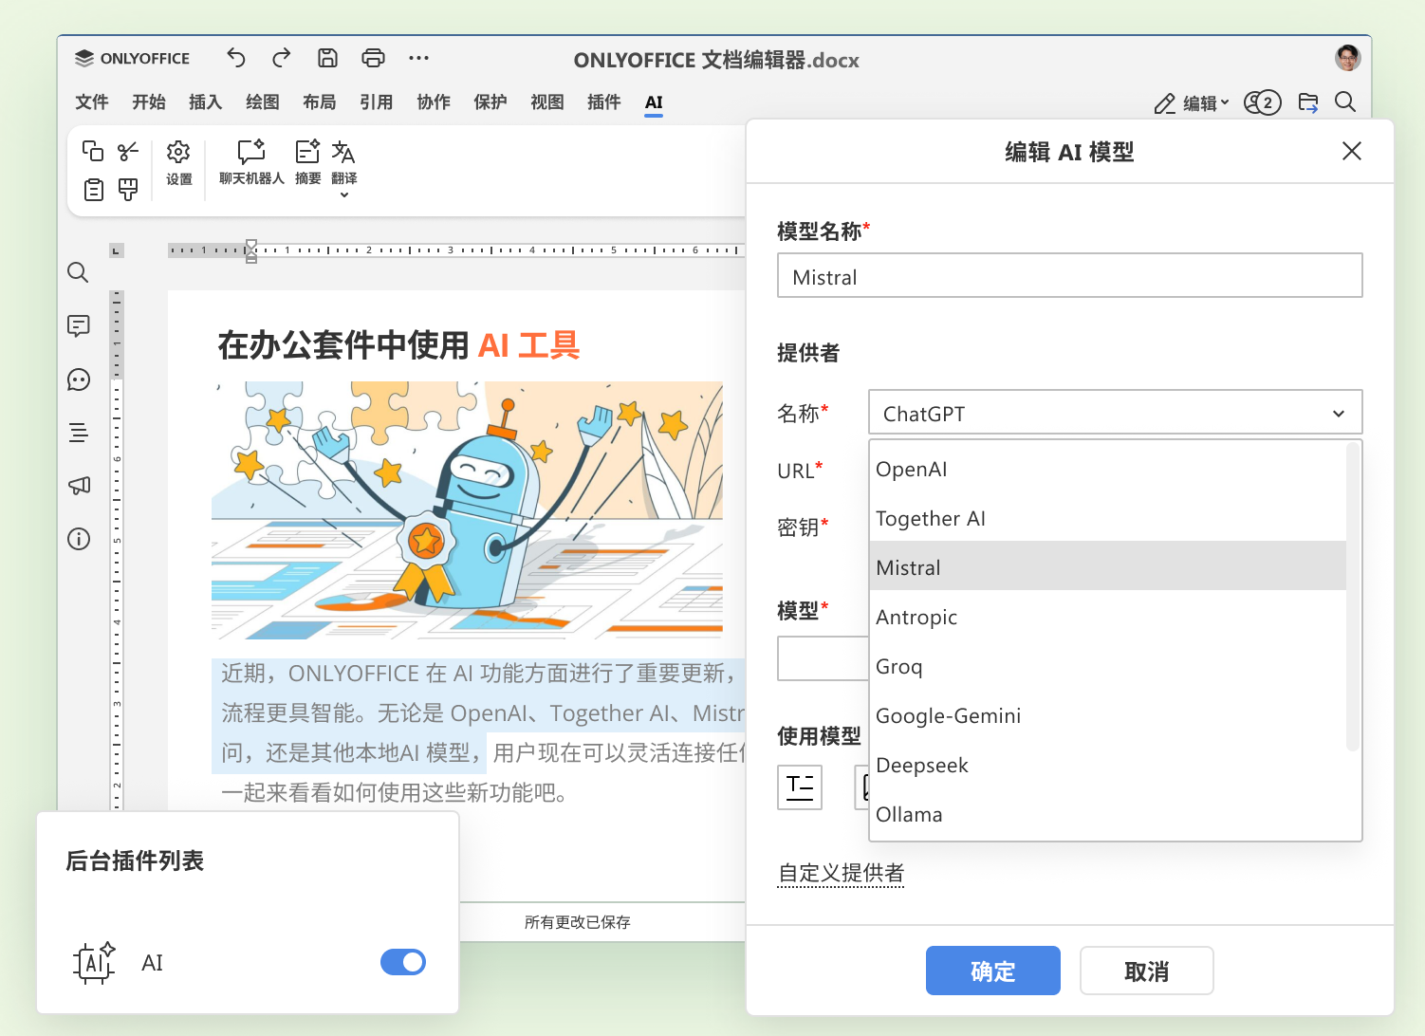Click the save icon in title bar
1425x1036 pixels.
[327, 59]
